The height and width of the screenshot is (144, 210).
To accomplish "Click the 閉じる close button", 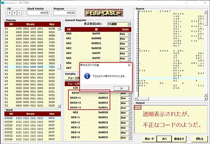I will coord(200,139).
